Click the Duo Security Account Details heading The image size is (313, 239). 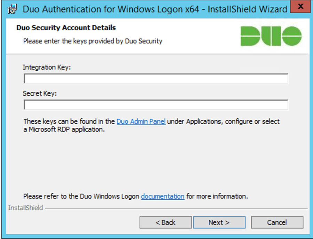pyautogui.click(x=66, y=27)
